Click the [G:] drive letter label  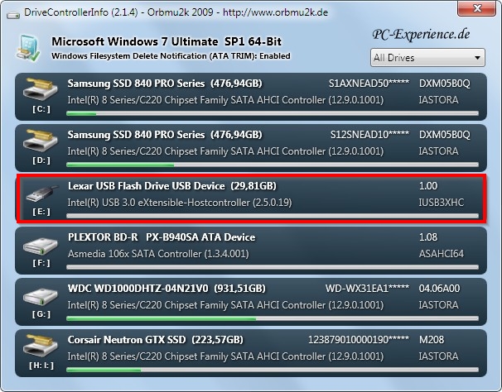click(41, 314)
